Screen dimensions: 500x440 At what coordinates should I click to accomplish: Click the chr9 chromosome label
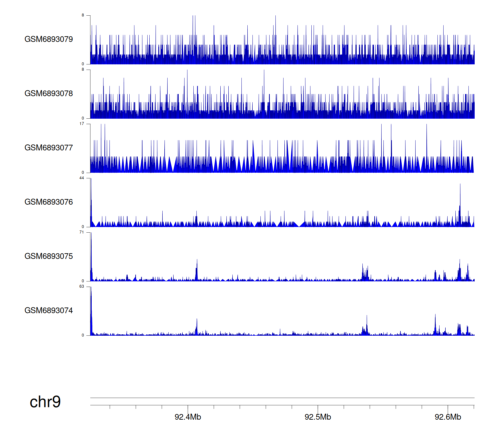(x=45, y=402)
